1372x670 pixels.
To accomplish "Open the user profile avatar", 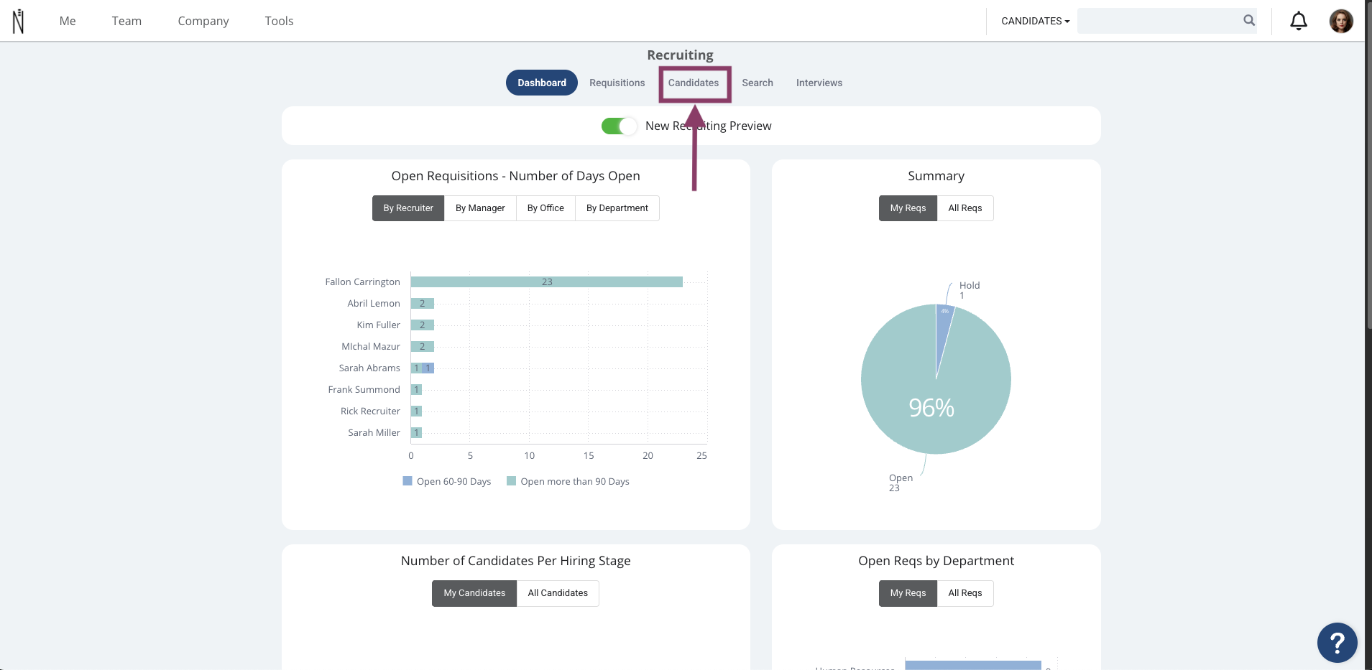I will point(1340,21).
